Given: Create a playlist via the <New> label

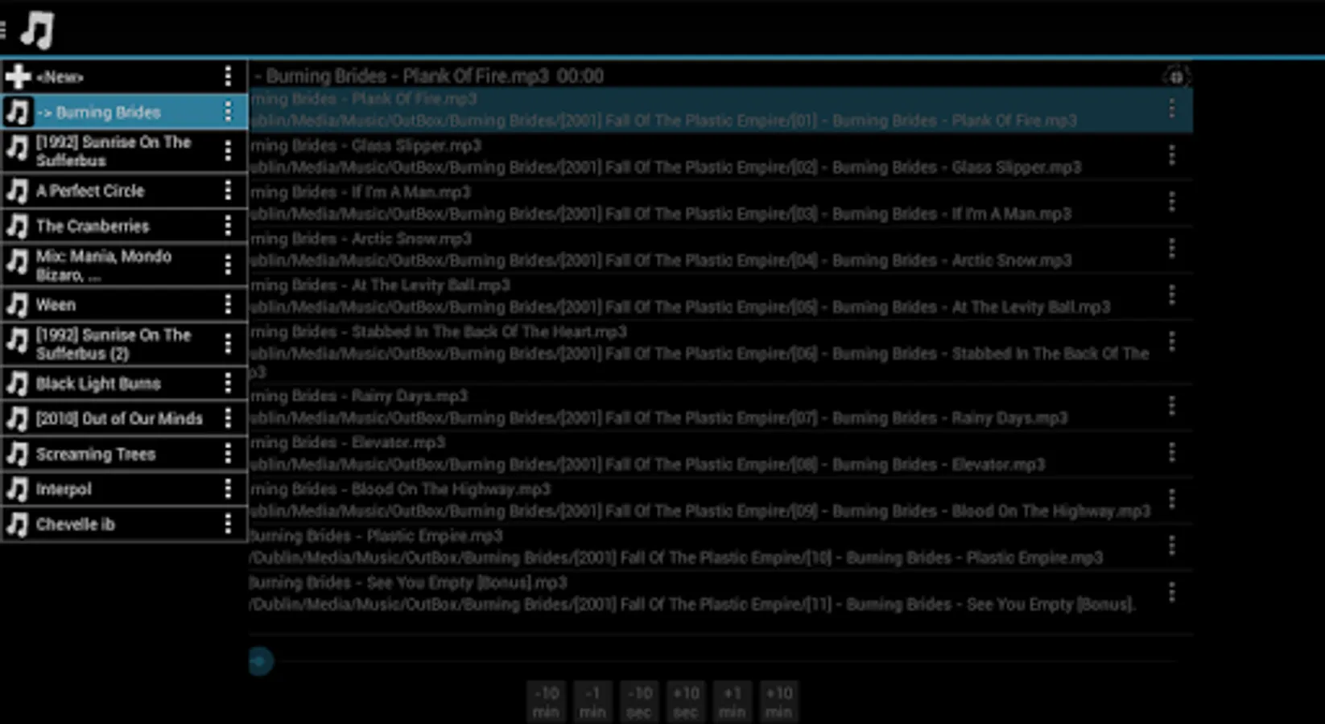Looking at the screenshot, I should tap(60, 77).
